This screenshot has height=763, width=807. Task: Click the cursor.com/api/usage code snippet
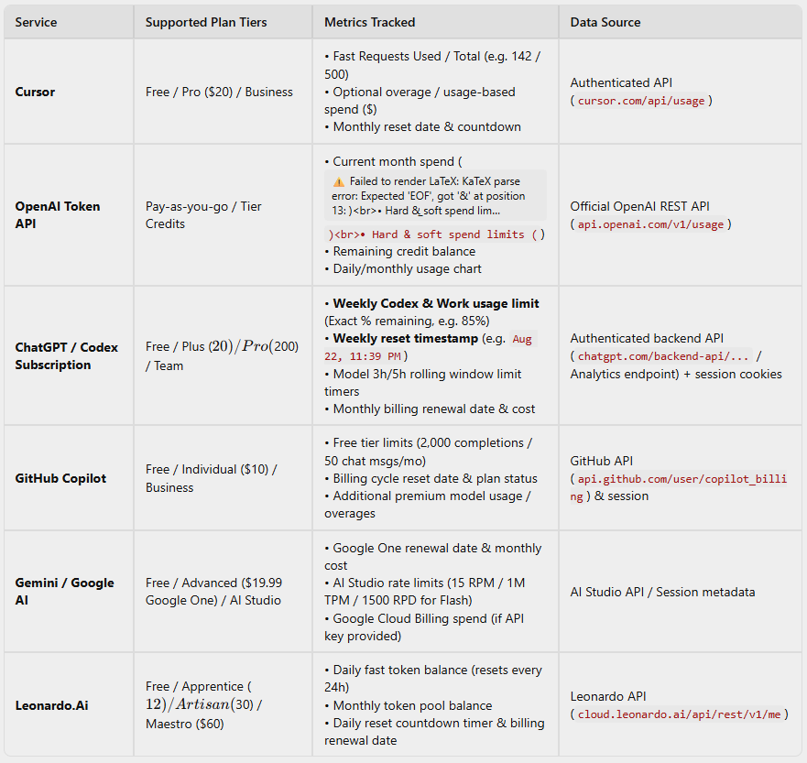click(641, 101)
